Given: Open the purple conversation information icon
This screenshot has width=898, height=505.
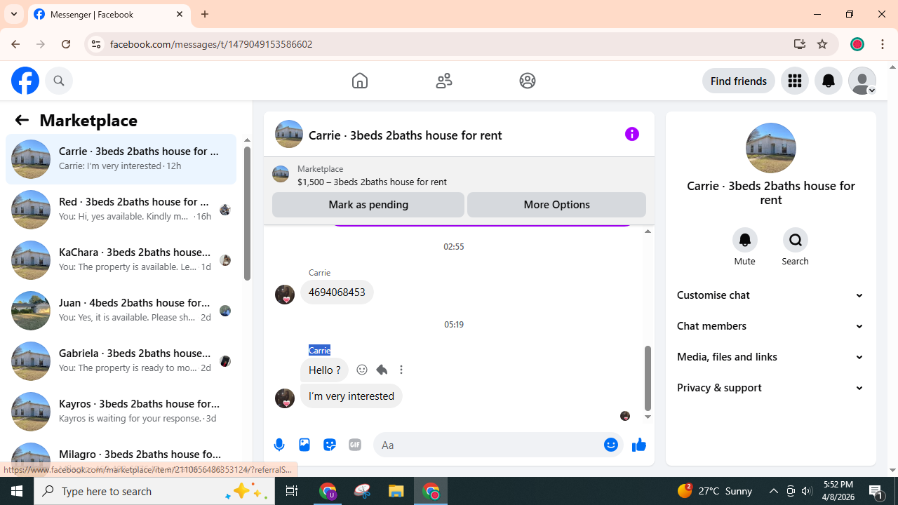Looking at the screenshot, I should click(x=632, y=134).
